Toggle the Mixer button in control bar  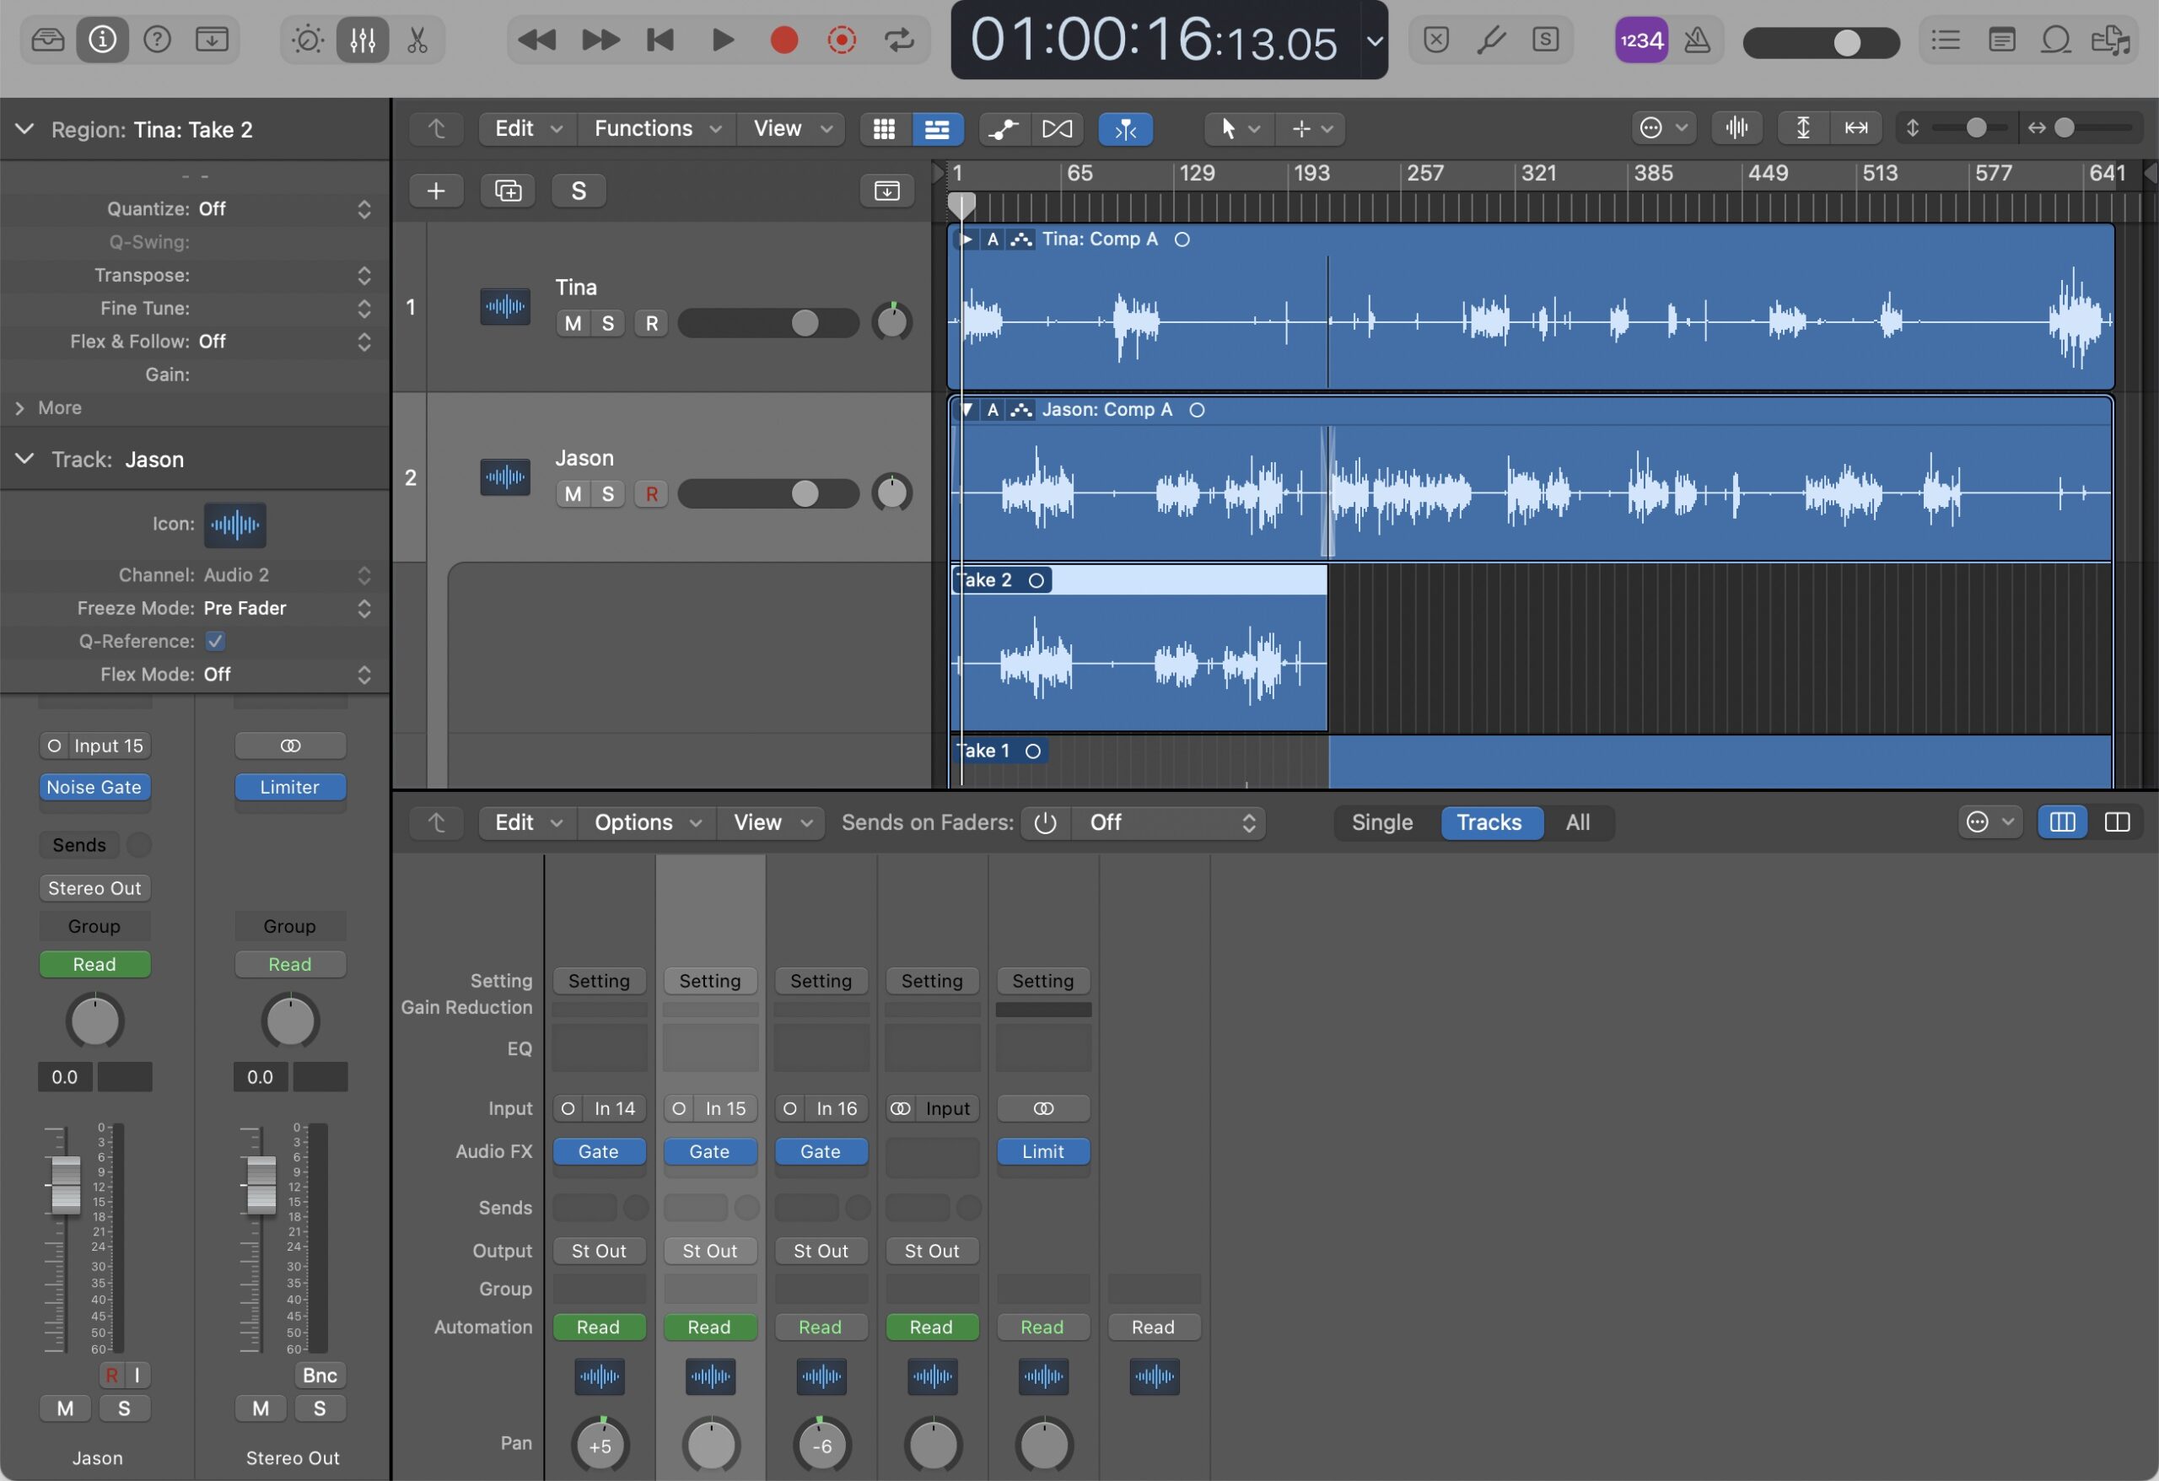pyautogui.click(x=363, y=40)
